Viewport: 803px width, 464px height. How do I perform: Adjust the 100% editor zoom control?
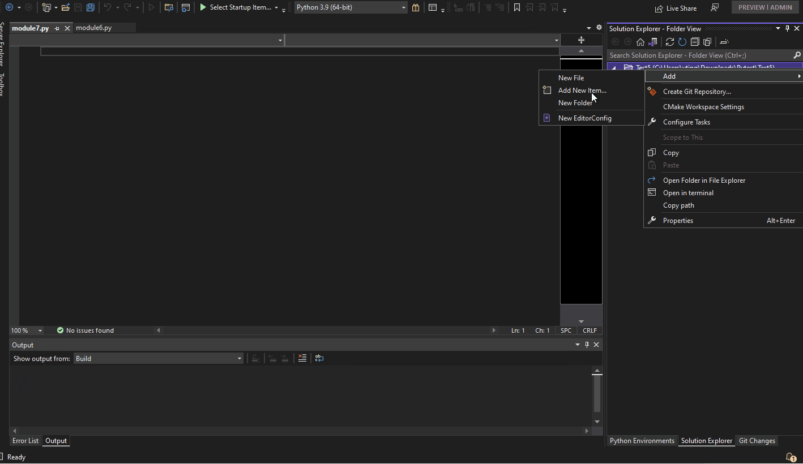pyautogui.click(x=25, y=330)
